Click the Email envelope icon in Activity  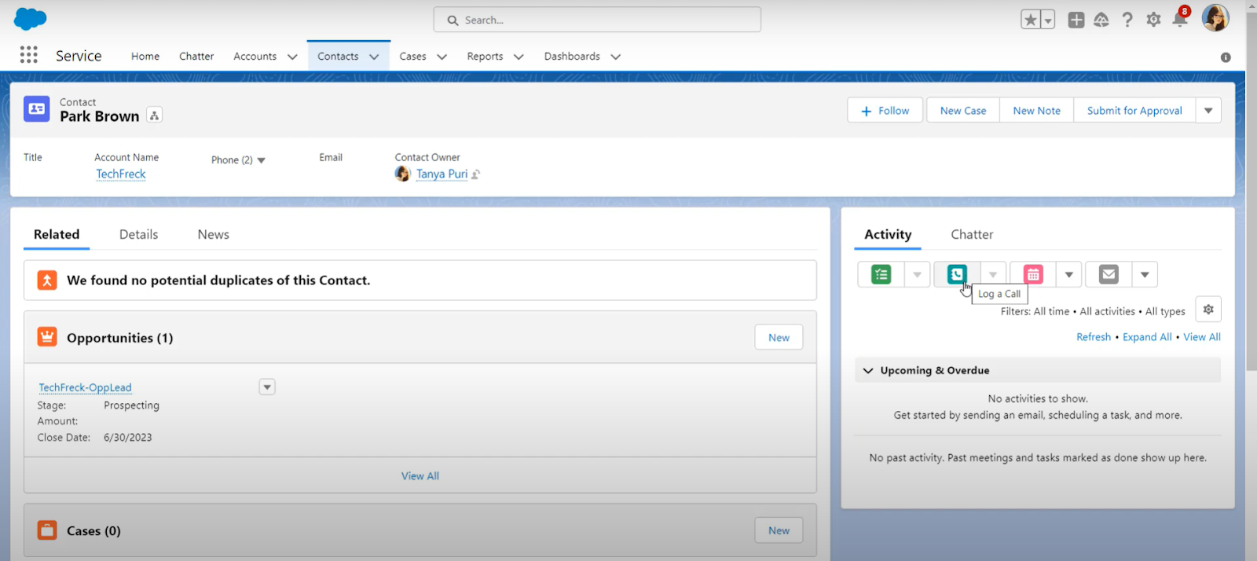click(x=1109, y=274)
